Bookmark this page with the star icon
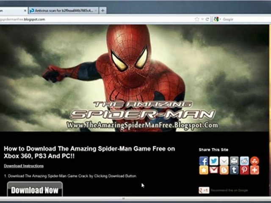The height and width of the screenshot is (203, 271). pyautogui.click(x=197, y=19)
